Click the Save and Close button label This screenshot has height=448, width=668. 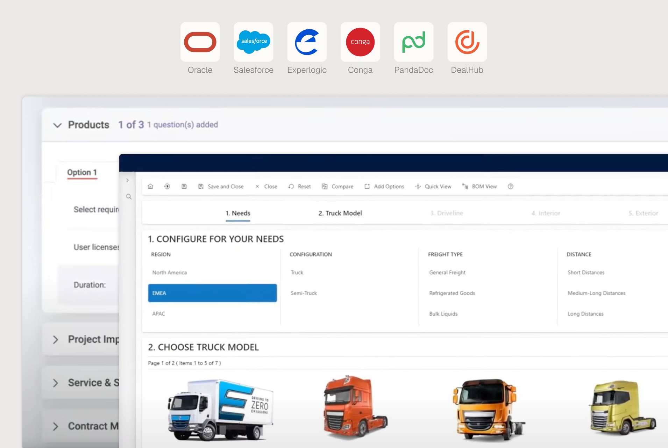tap(226, 187)
